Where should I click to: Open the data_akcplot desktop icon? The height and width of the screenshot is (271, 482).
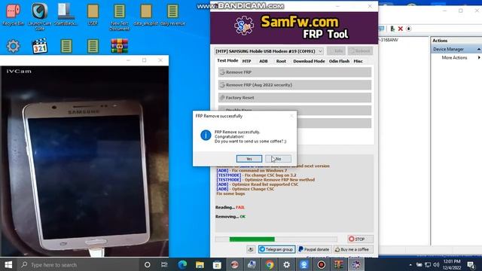[145, 15]
